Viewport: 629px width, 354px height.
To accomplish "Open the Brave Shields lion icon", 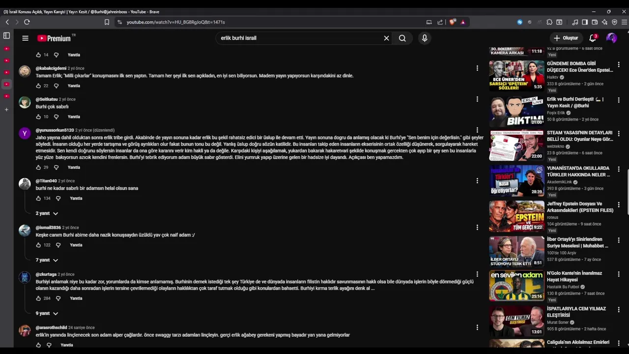I will click(452, 22).
